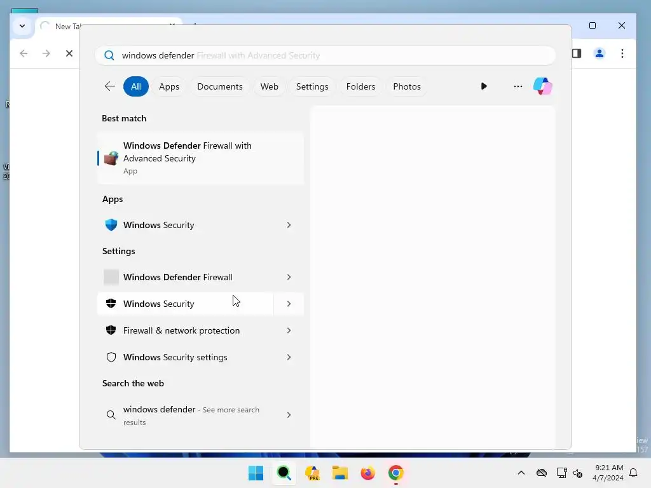Select the All filter tab
The width and height of the screenshot is (651, 488).
pos(136,86)
